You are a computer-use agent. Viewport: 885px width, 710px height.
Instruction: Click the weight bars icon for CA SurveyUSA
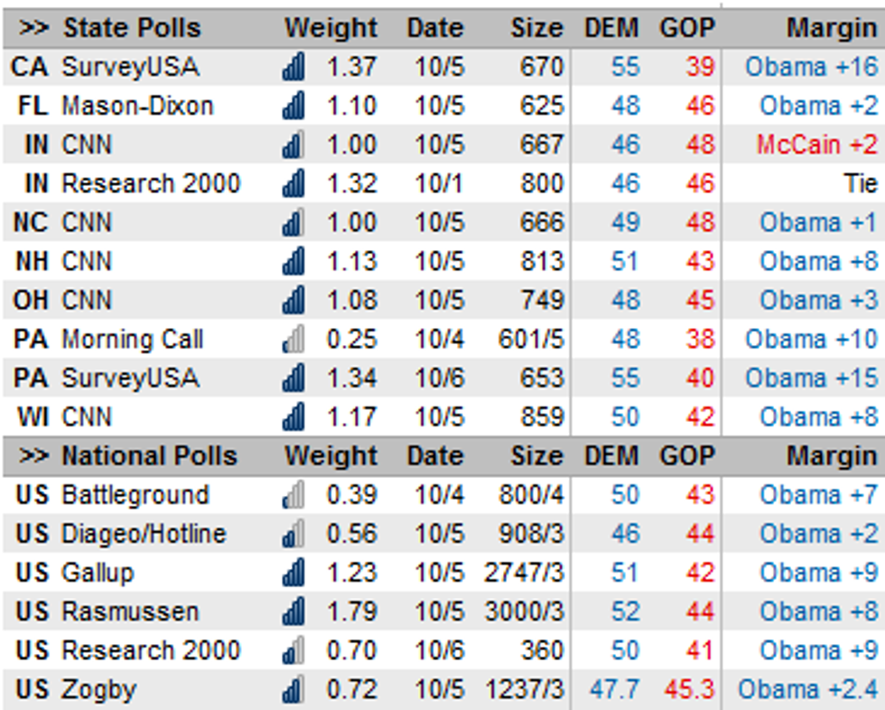(x=293, y=66)
